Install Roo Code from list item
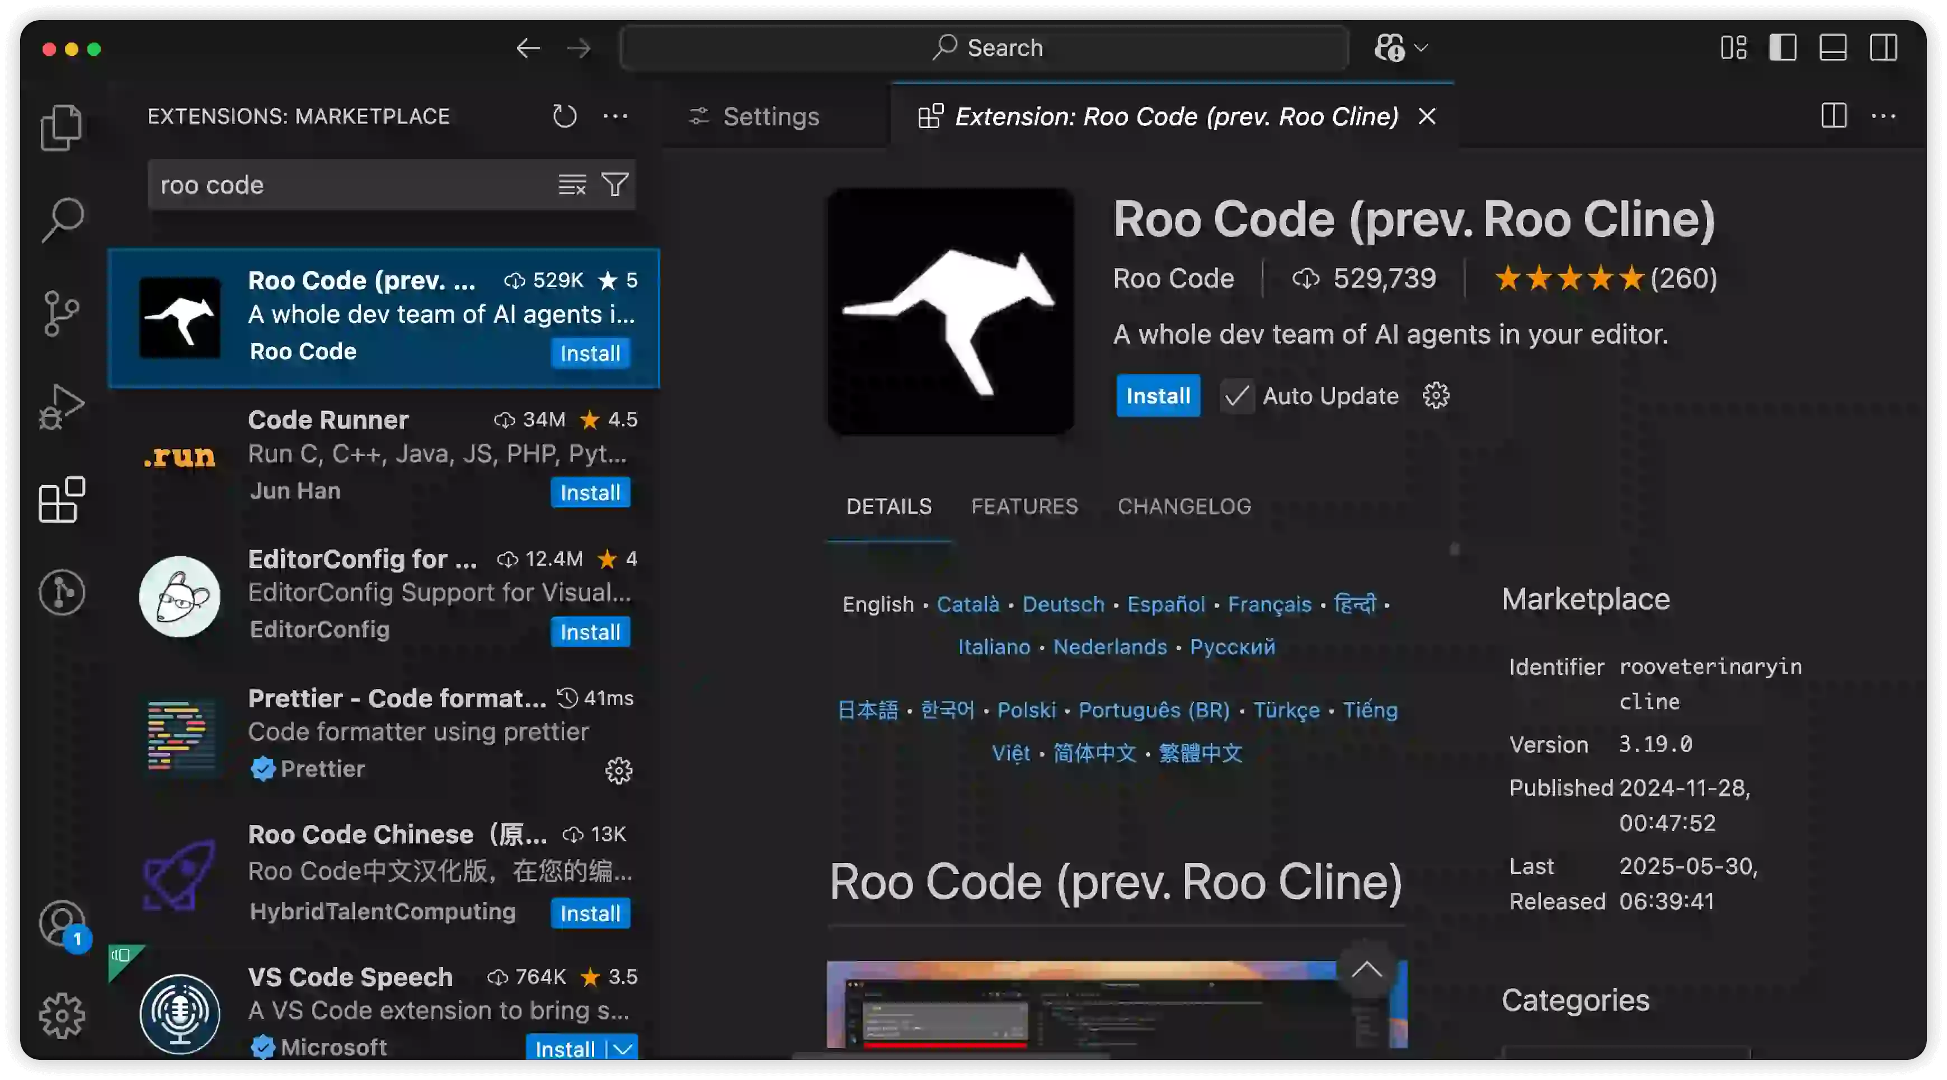Image resolution: width=1947 pixels, height=1080 pixels. [590, 353]
